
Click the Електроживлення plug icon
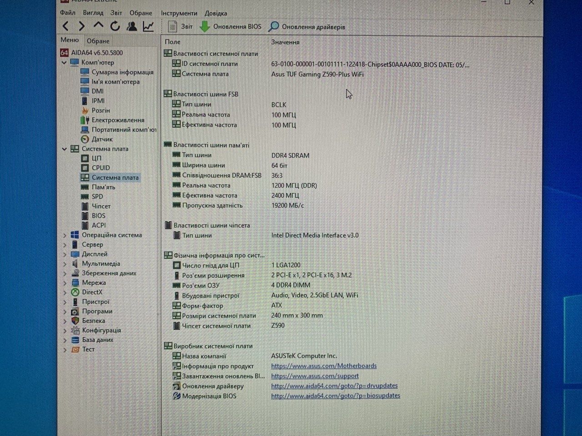pyautogui.click(x=85, y=120)
